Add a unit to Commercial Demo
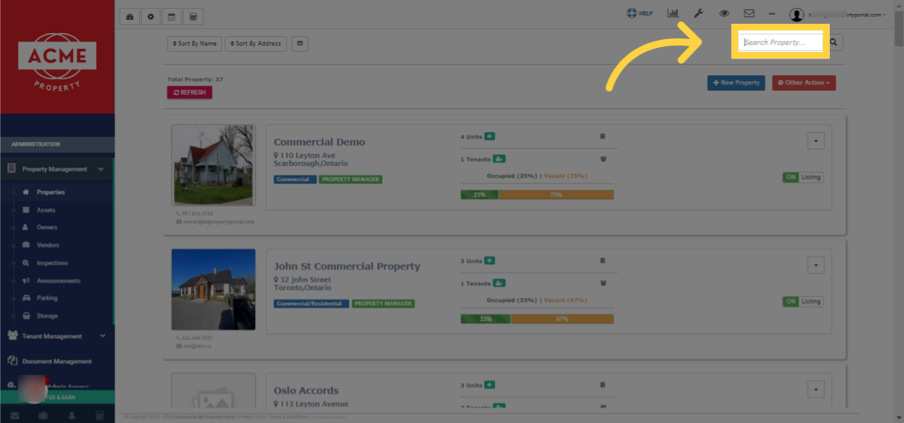 click(489, 136)
